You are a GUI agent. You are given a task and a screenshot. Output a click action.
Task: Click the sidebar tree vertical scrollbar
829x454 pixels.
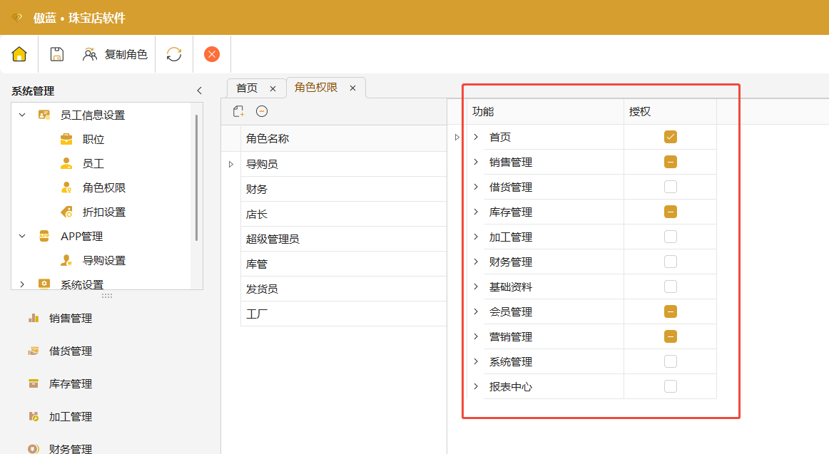(196, 178)
